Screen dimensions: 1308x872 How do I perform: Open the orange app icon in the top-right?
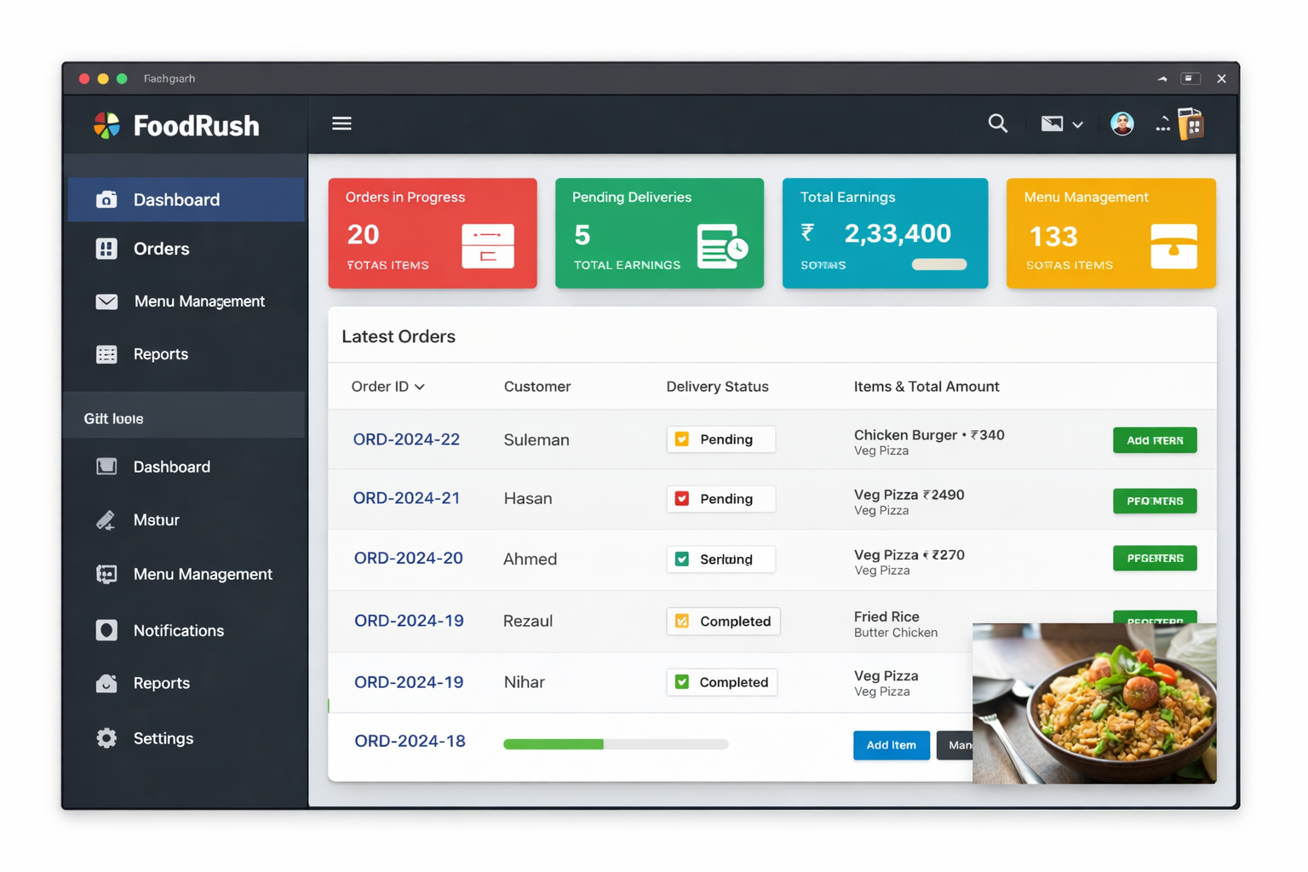point(1191,123)
